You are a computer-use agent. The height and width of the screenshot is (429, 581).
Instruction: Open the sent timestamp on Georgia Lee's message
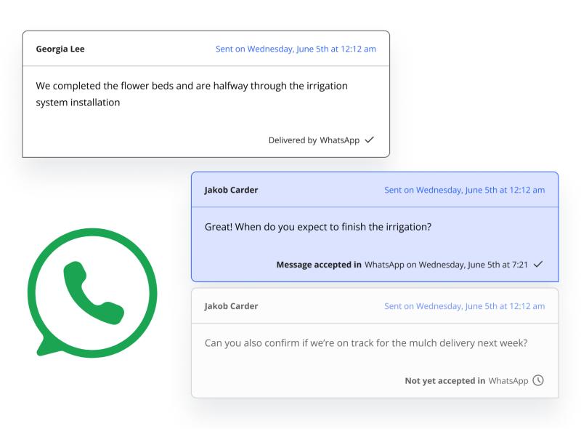click(x=296, y=49)
